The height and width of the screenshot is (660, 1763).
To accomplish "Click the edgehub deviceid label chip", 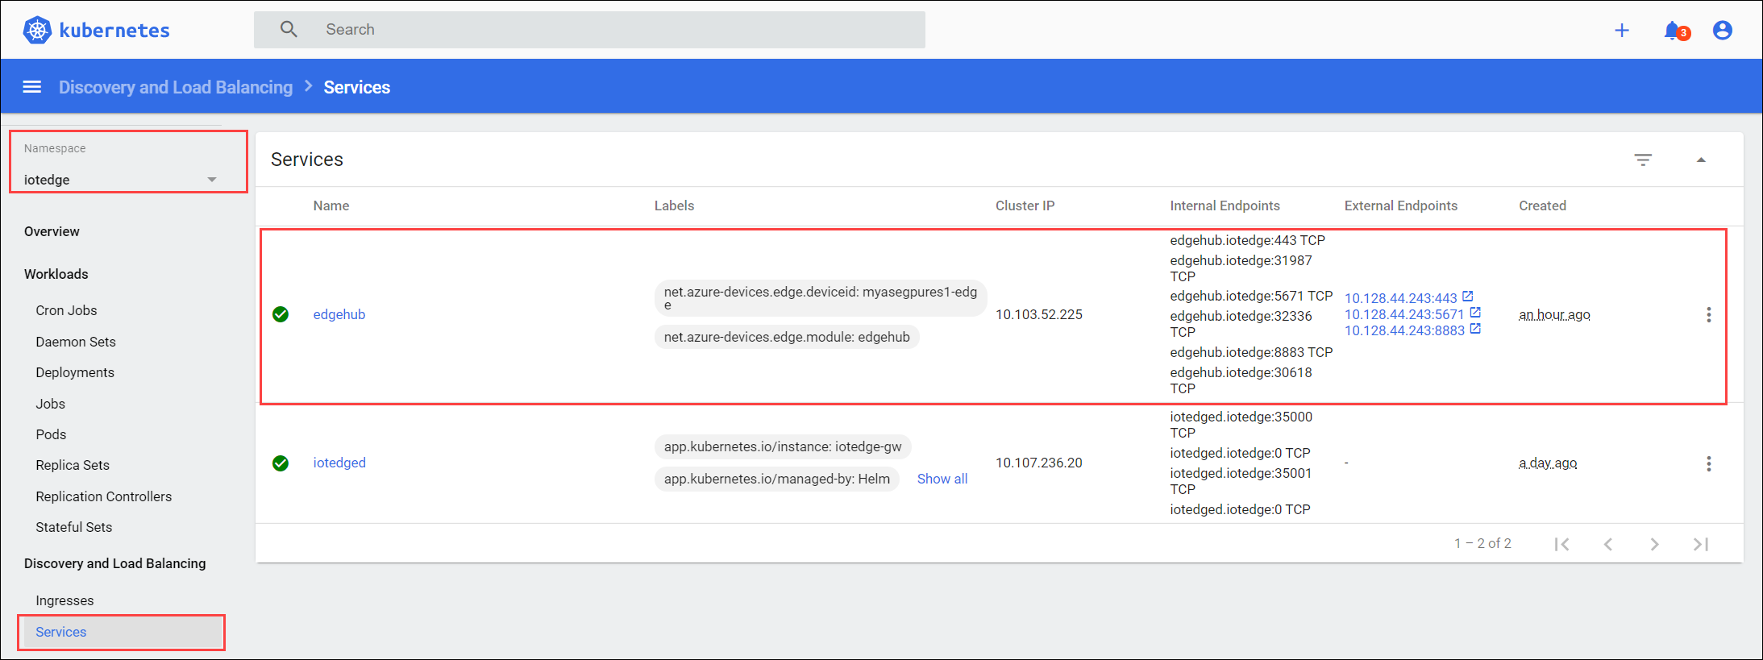I will pyautogui.click(x=821, y=298).
